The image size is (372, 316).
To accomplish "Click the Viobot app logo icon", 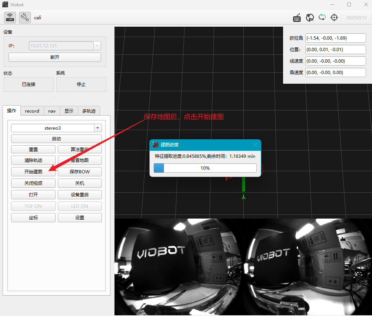I will [x=5, y=4].
